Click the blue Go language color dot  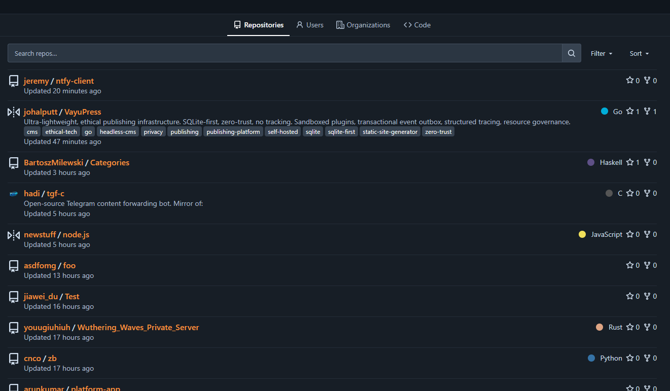click(x=605, y=112)
